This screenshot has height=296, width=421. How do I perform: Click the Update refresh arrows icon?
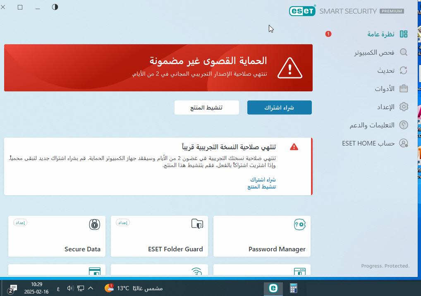point(404,70)
